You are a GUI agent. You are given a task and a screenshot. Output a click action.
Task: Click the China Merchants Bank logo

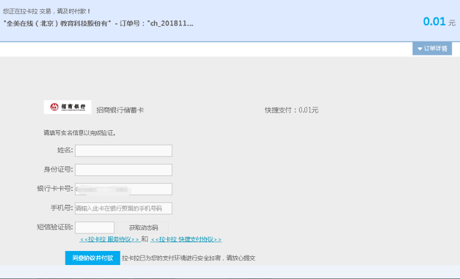pos(67,107)
